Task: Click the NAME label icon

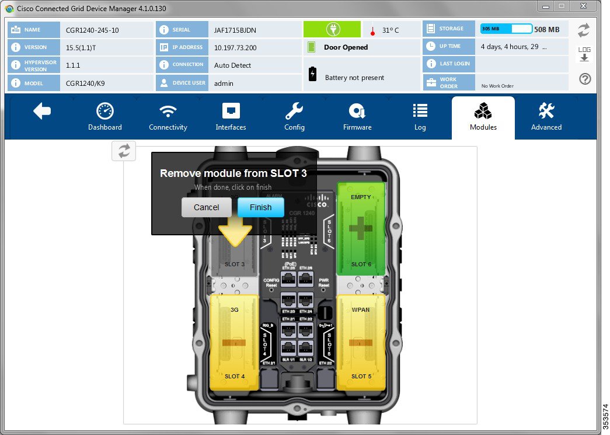Action: [x=16, y=30]
